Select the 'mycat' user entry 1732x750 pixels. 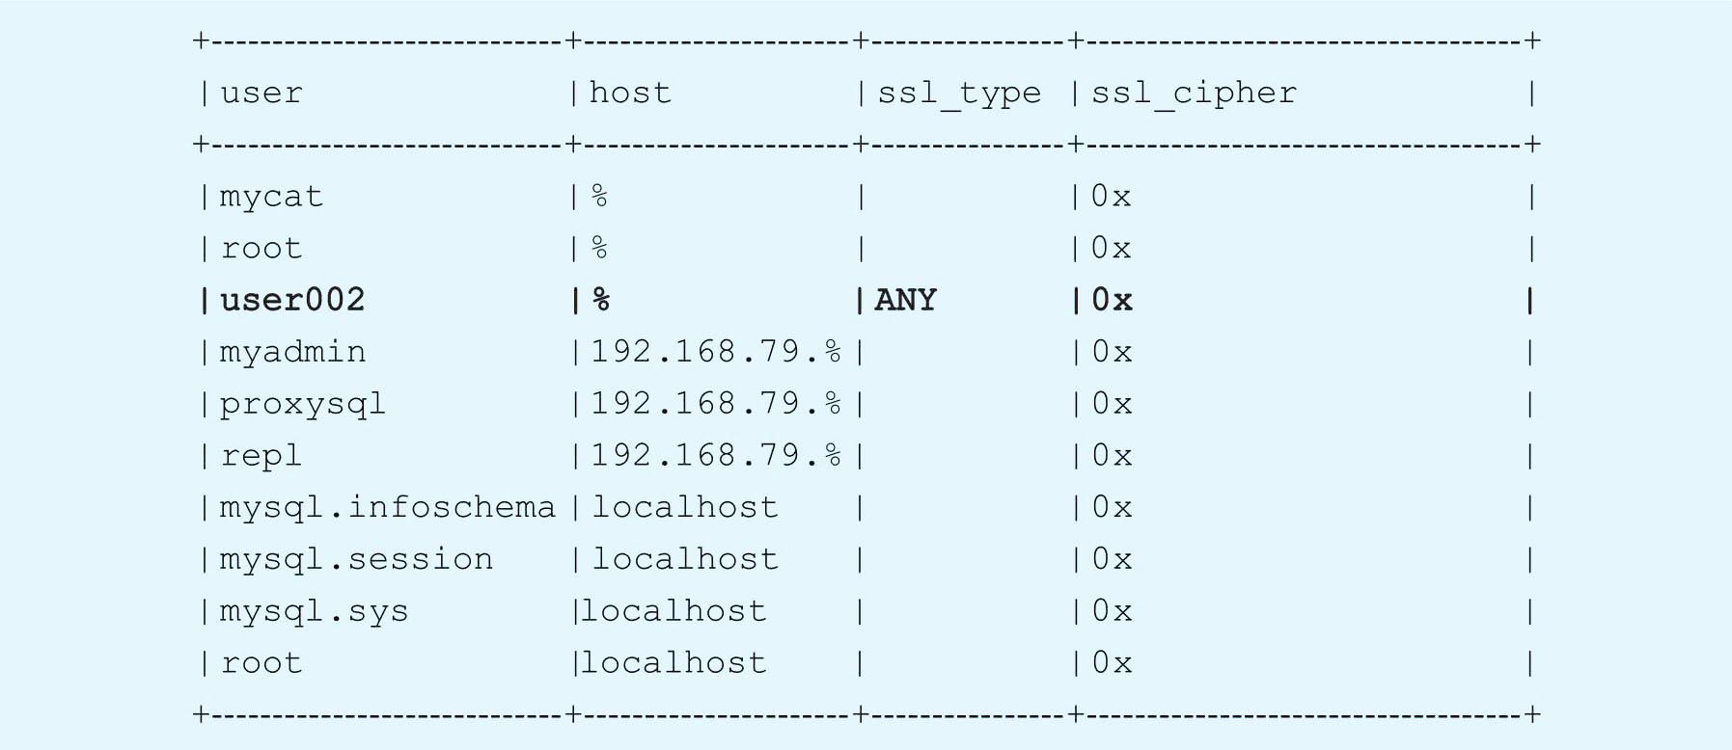(271, 198)
